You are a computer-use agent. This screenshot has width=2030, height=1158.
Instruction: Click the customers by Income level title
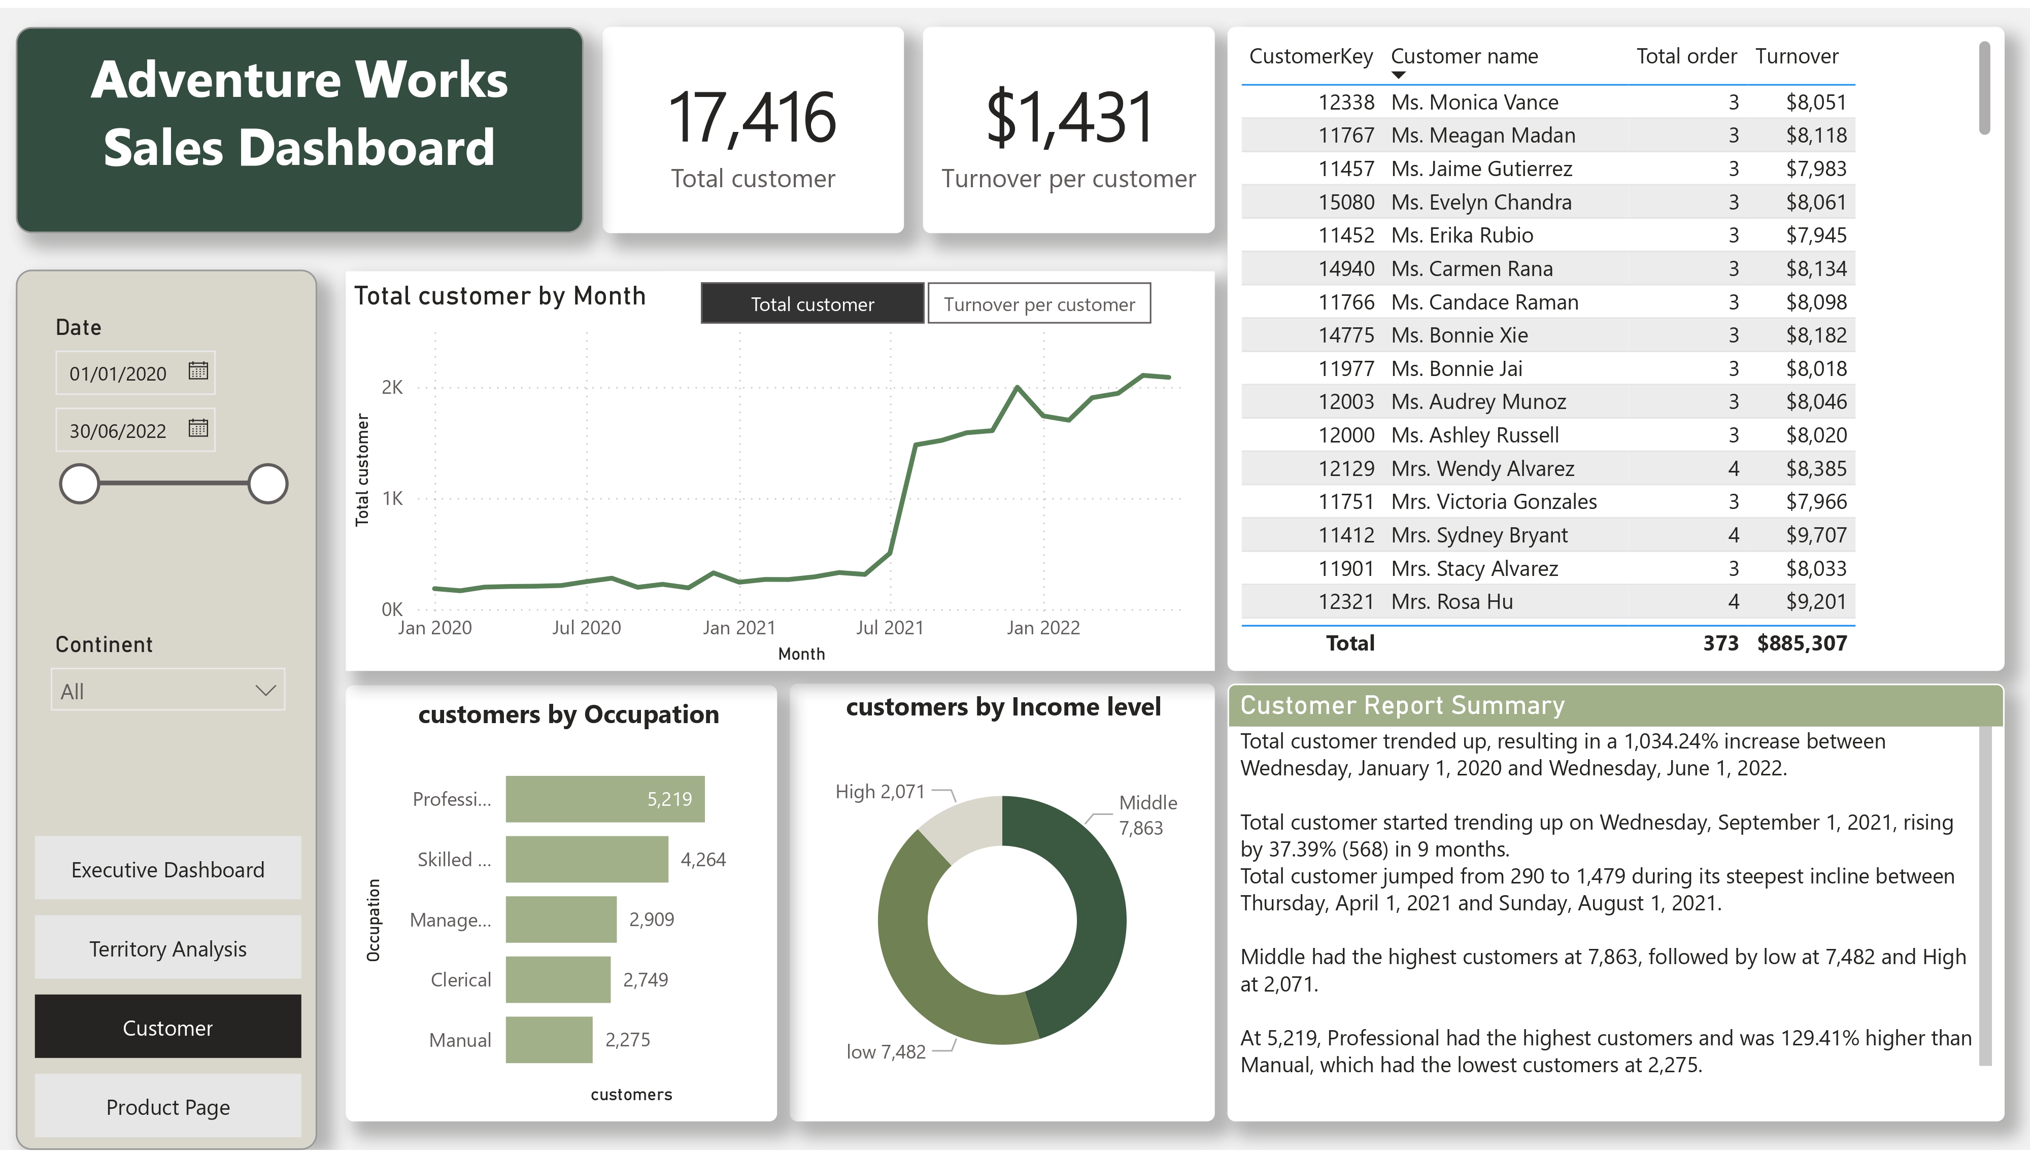point(1003,707)
